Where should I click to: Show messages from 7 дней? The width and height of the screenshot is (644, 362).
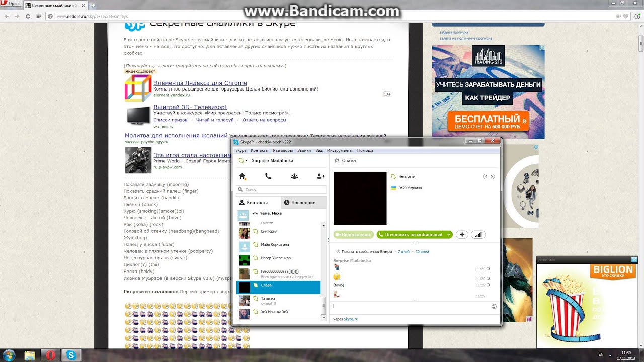(x=404, y=251)
